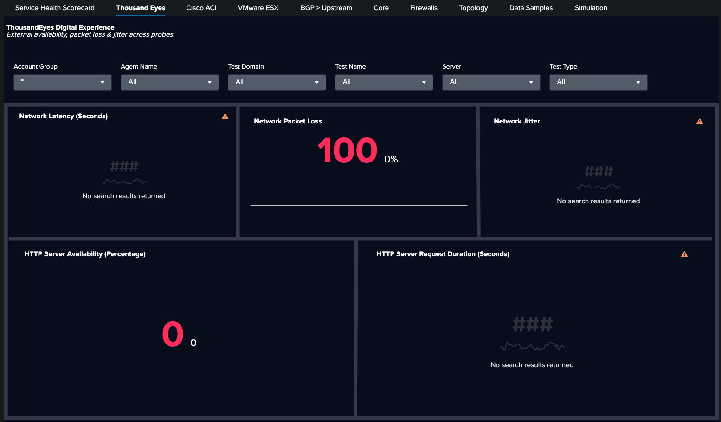Click the Network Packet Loss panel title

click(x=288, y=121)
